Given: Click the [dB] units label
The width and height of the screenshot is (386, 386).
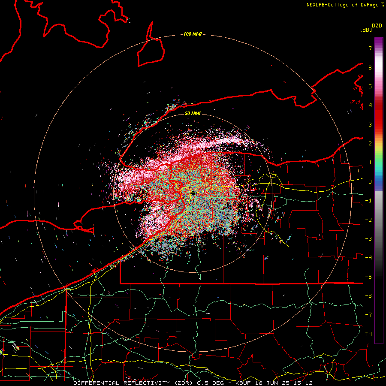Looking at the screenshot, I should point(366,30).
